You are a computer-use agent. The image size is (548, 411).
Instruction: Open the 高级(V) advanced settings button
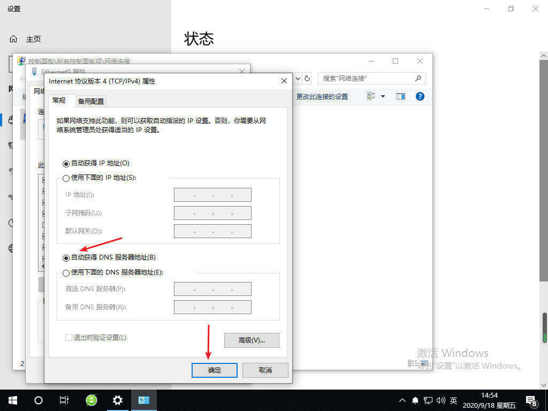click(252, 340)
